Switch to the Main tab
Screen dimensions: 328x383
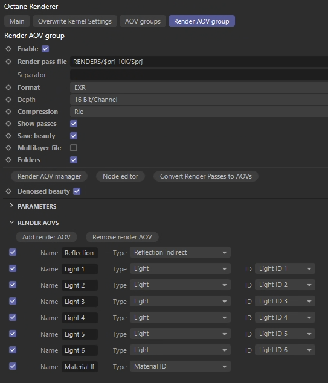(x=17, y=21)
